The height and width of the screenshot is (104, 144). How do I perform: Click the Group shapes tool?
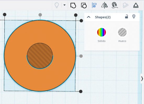point(73,5)
